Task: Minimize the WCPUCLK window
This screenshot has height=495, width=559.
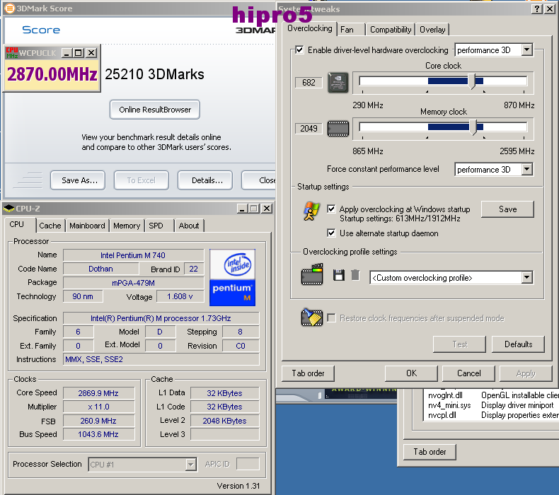Action: (67, 53)
